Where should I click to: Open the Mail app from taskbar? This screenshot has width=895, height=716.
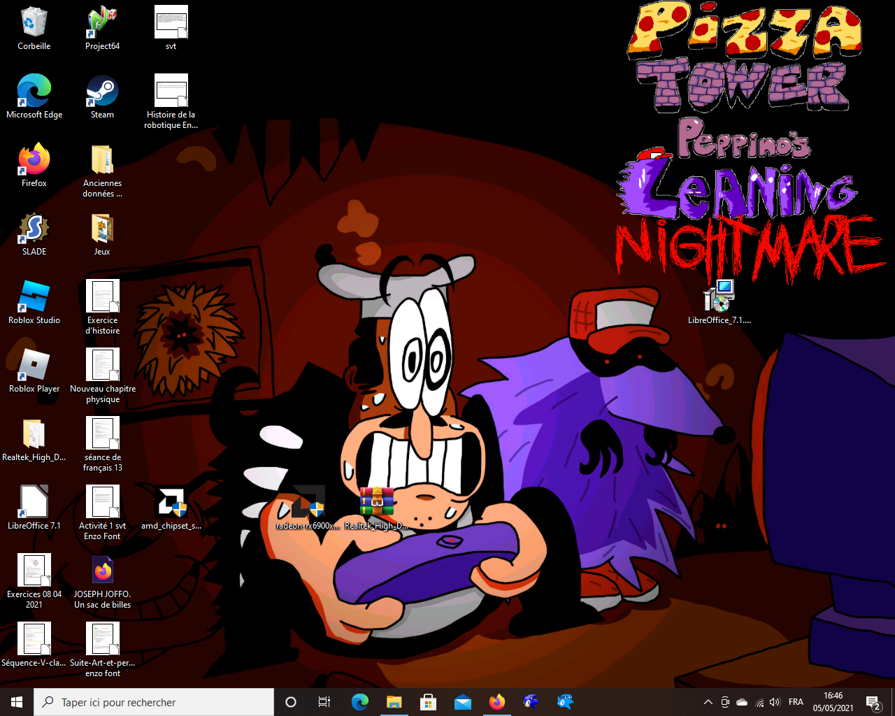[463, 702]
